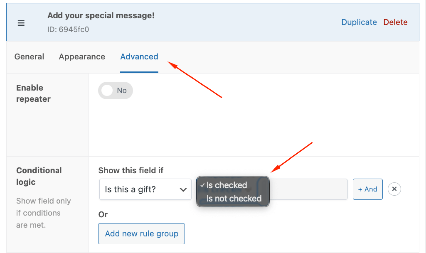Screen dimensions: 426x253
Task: Click the dropdown chevron on the field selector
Action: pyautogui.click(x=183, y=189)
